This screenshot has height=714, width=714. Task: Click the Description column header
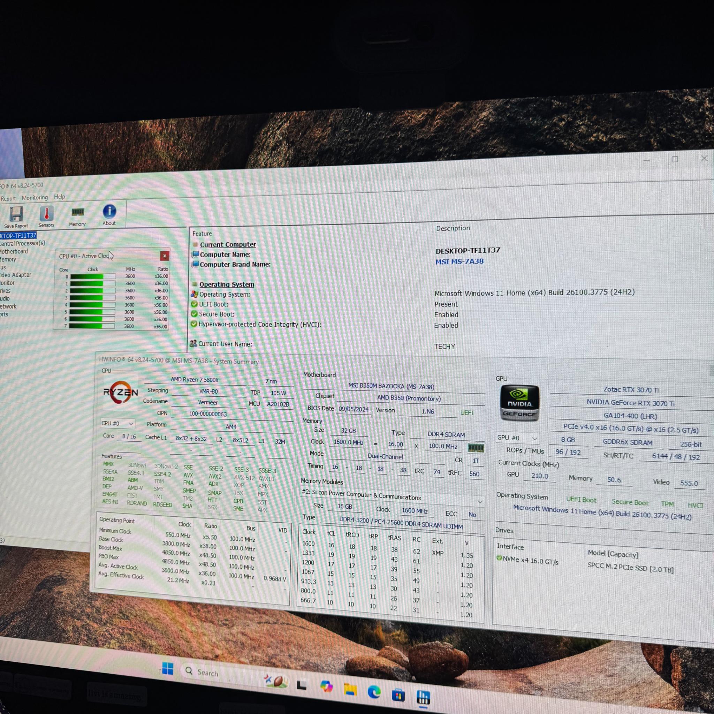(x=453, y=228)
